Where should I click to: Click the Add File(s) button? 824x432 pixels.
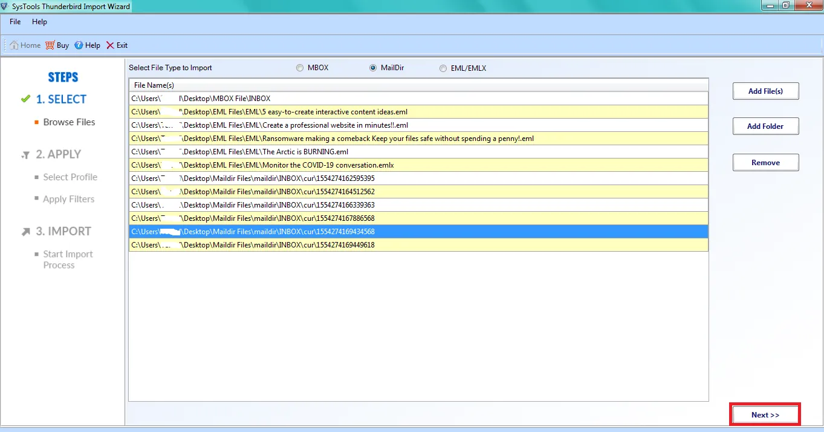765,91
